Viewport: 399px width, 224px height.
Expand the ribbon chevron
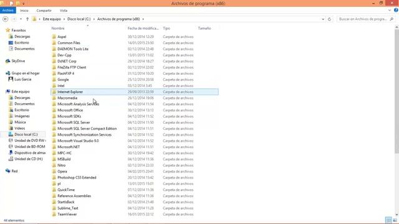click(390, 11)
